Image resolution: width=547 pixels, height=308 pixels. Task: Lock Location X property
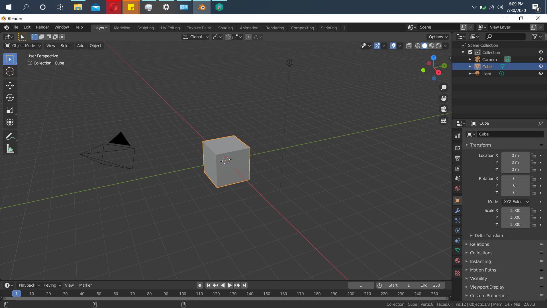533,155
